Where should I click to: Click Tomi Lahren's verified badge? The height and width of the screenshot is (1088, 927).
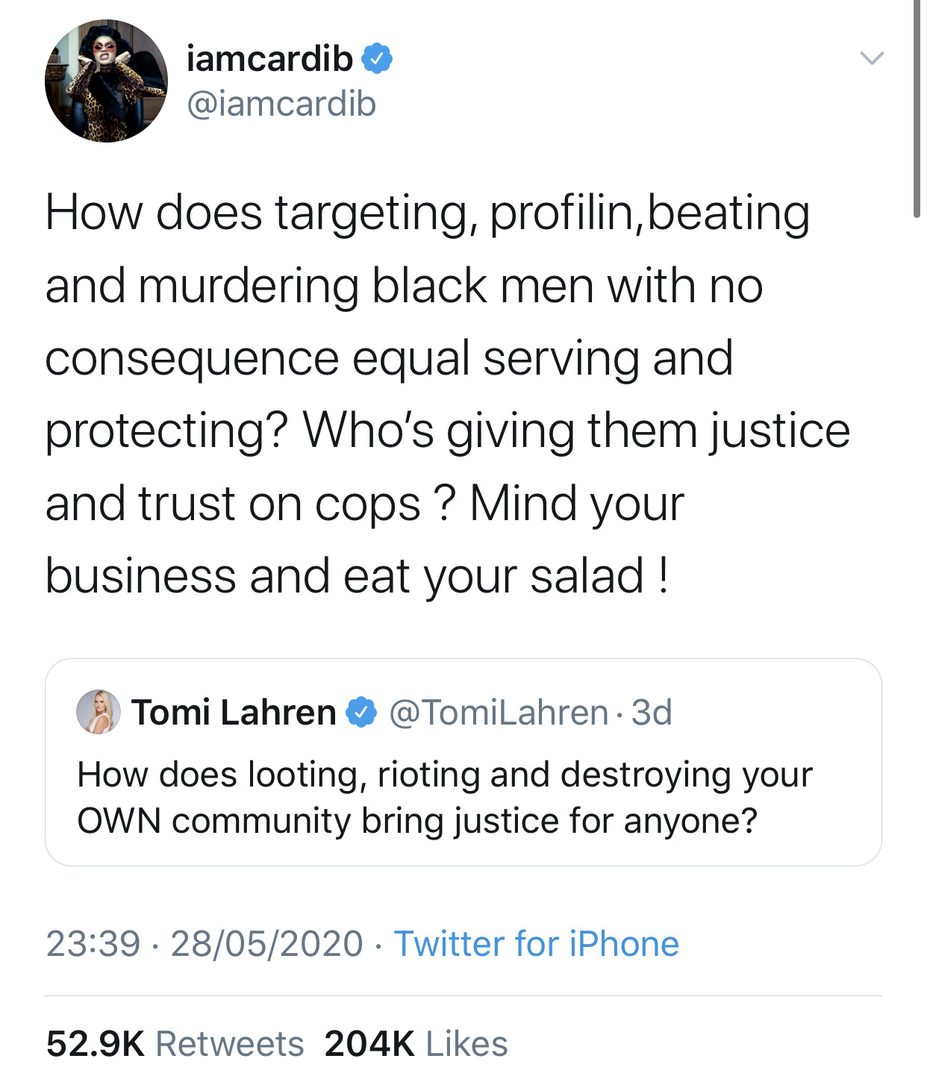point(361,713)
